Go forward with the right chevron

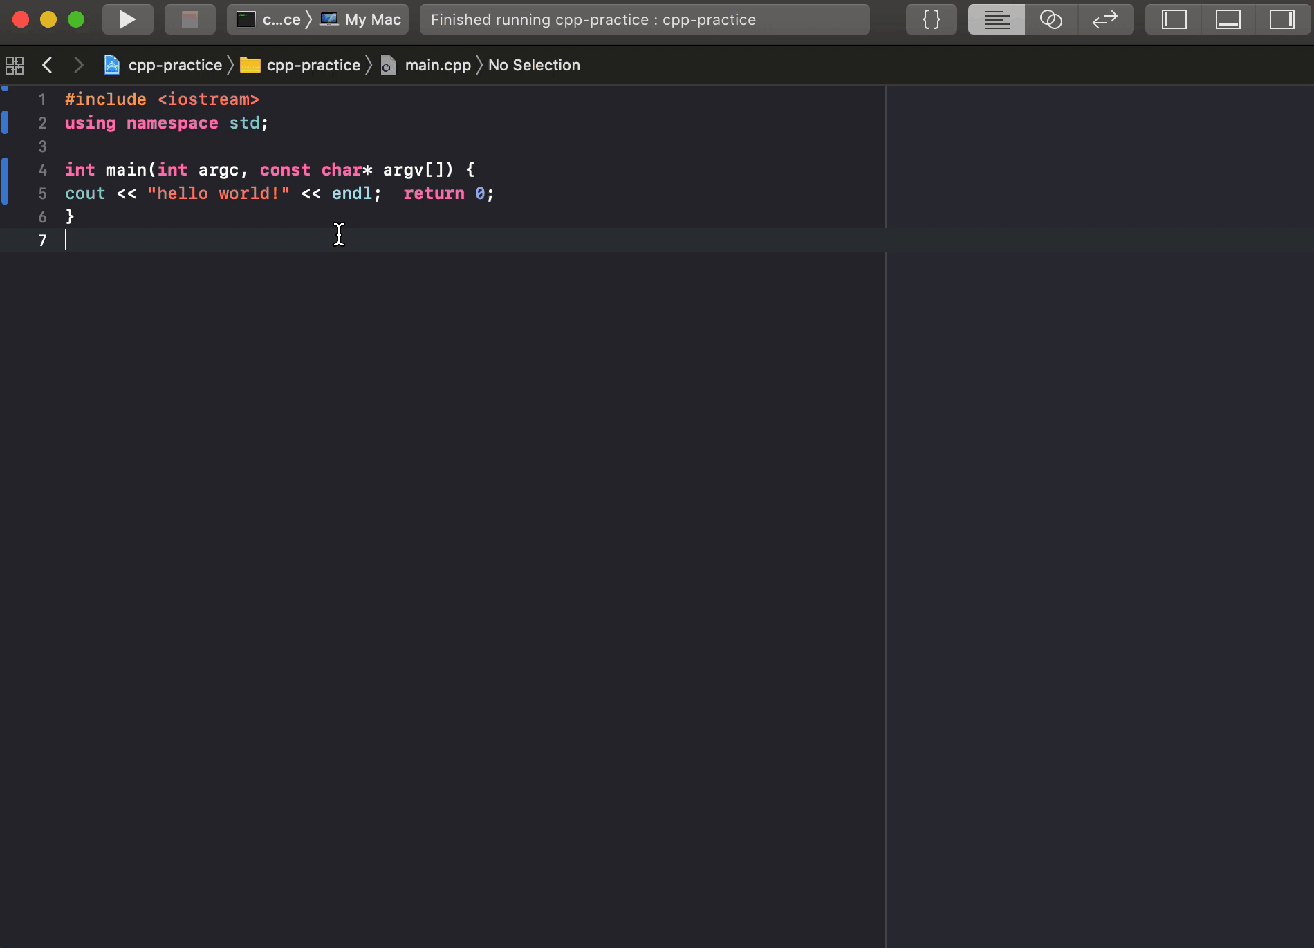point(79,65)
